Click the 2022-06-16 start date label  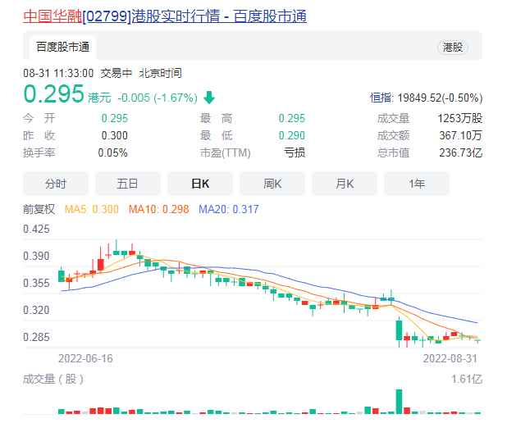coord(85,358)
